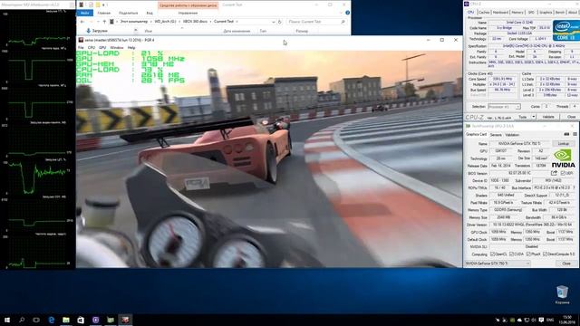Click the Explorer search field
580x326 pixels.
316,22
